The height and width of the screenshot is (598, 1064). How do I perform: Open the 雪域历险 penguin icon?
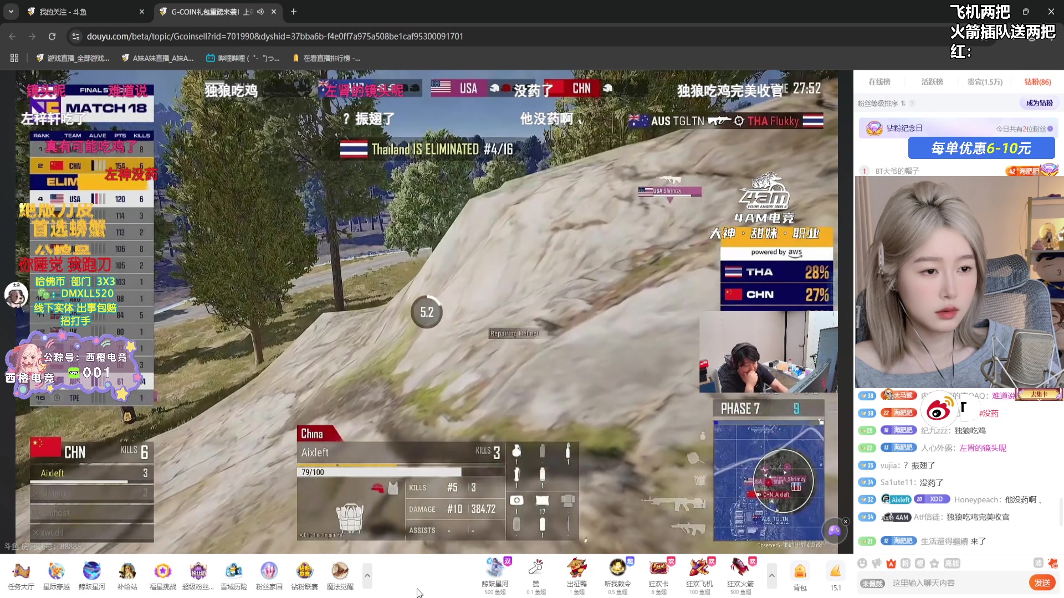234,576
